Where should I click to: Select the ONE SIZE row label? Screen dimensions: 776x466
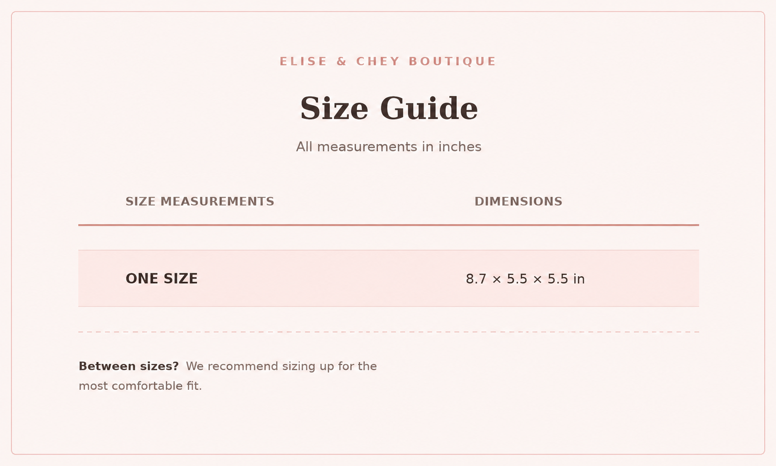pos(162,279)
